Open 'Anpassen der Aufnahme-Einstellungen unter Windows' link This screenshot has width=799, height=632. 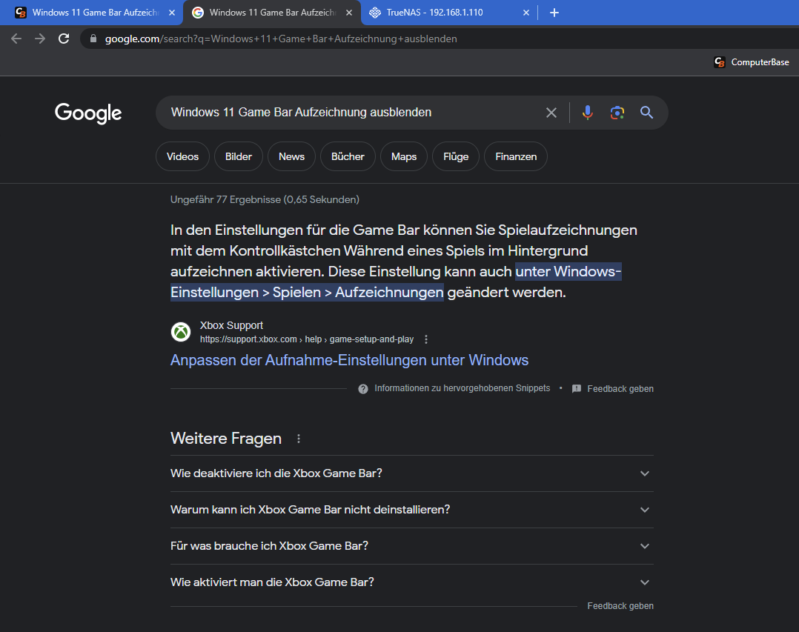tap(349, 360)
